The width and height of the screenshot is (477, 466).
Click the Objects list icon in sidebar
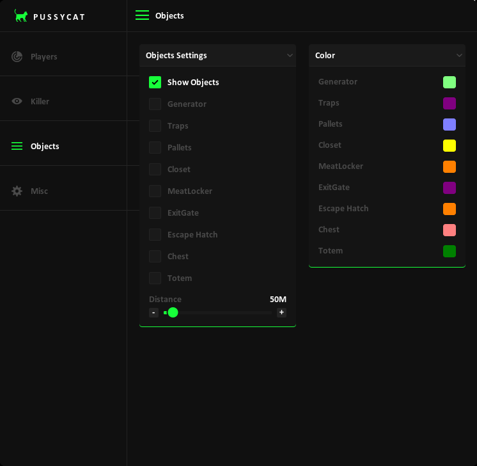[x=17, y=146]
